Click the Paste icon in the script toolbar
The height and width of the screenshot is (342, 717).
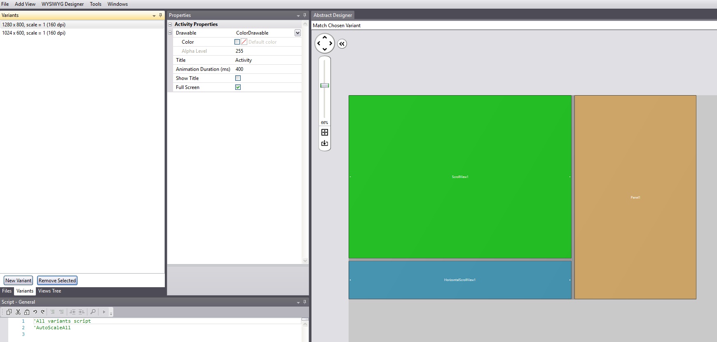click(27, 312)
